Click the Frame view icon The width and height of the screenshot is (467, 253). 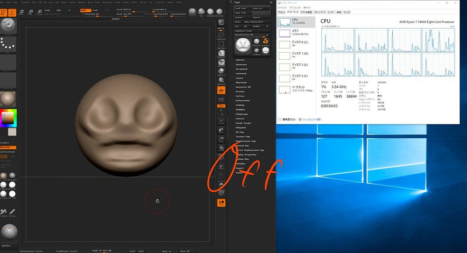coord(221,121)
